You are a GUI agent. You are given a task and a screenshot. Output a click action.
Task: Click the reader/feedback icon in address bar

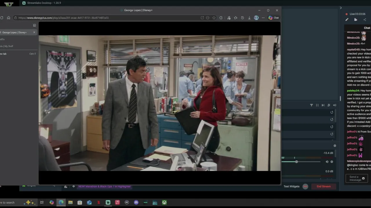click(208, 18)
